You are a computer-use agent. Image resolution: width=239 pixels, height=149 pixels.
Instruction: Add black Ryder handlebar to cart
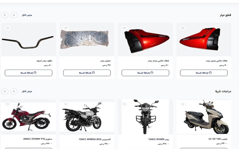[x=29, y=73]
